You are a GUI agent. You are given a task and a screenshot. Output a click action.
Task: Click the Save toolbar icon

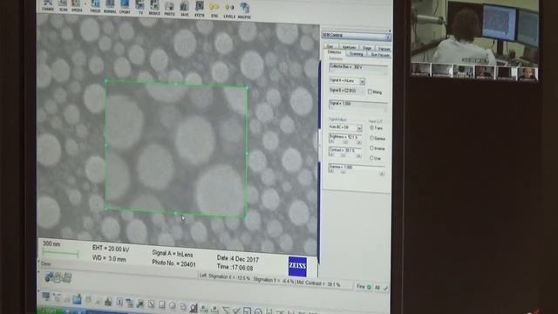[184, 9]
